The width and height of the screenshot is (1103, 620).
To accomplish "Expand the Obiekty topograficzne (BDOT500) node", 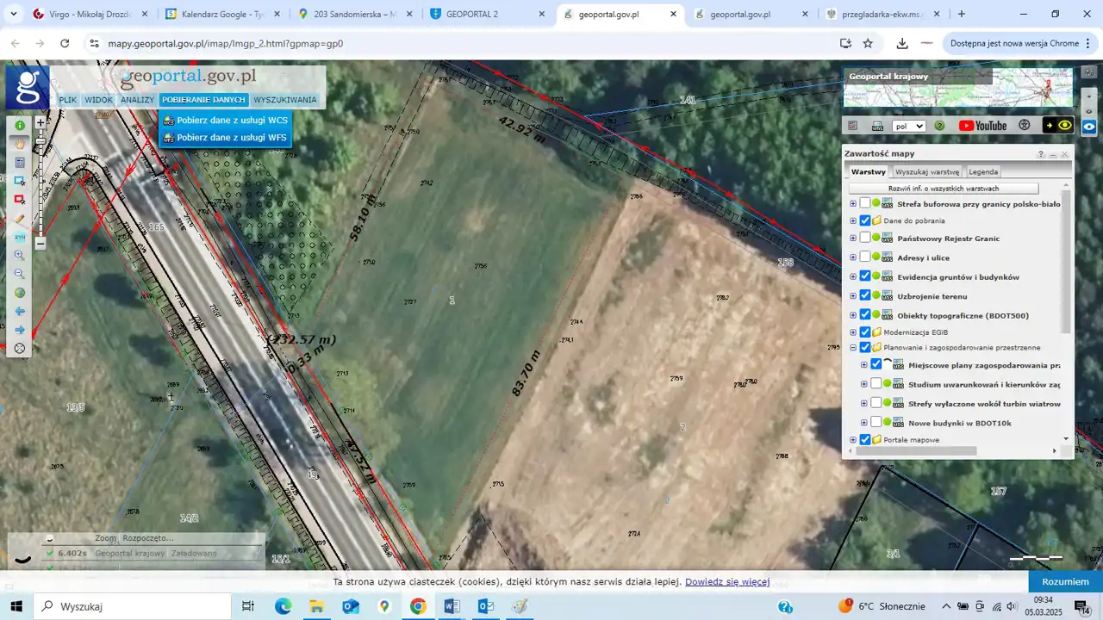I will pyautogui.click(x=853, y=315).
